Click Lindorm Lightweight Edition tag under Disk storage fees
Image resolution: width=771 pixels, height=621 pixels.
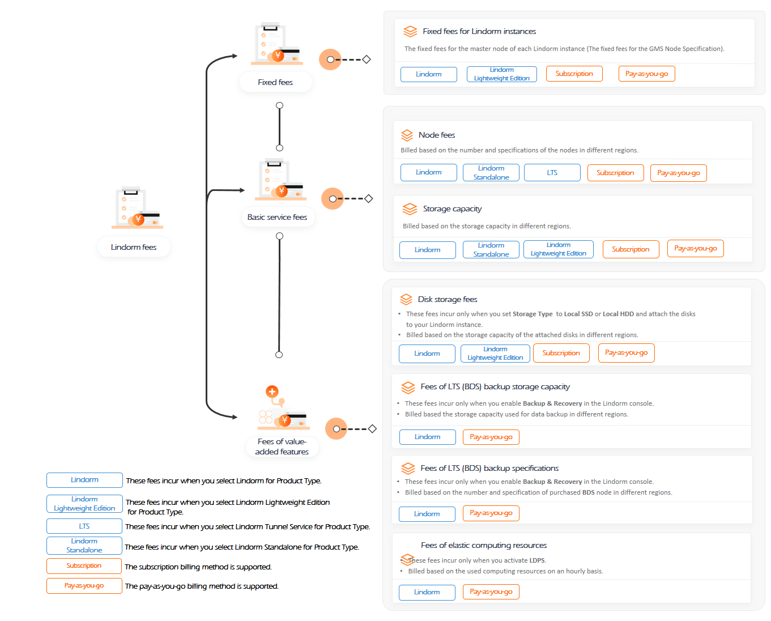pos(496,354)
